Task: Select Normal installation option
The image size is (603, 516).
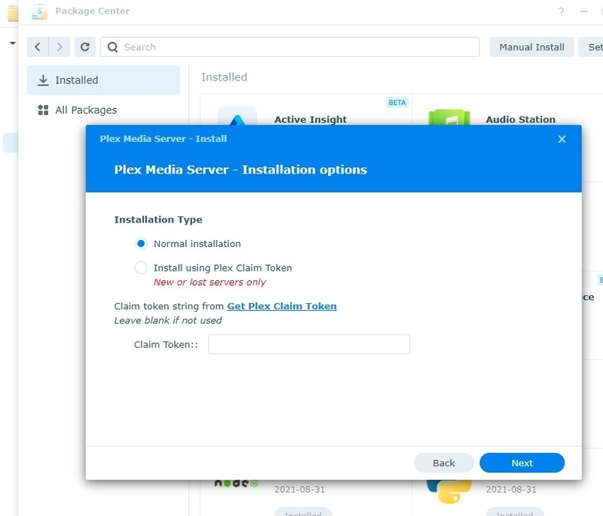Action: [141, 244]
